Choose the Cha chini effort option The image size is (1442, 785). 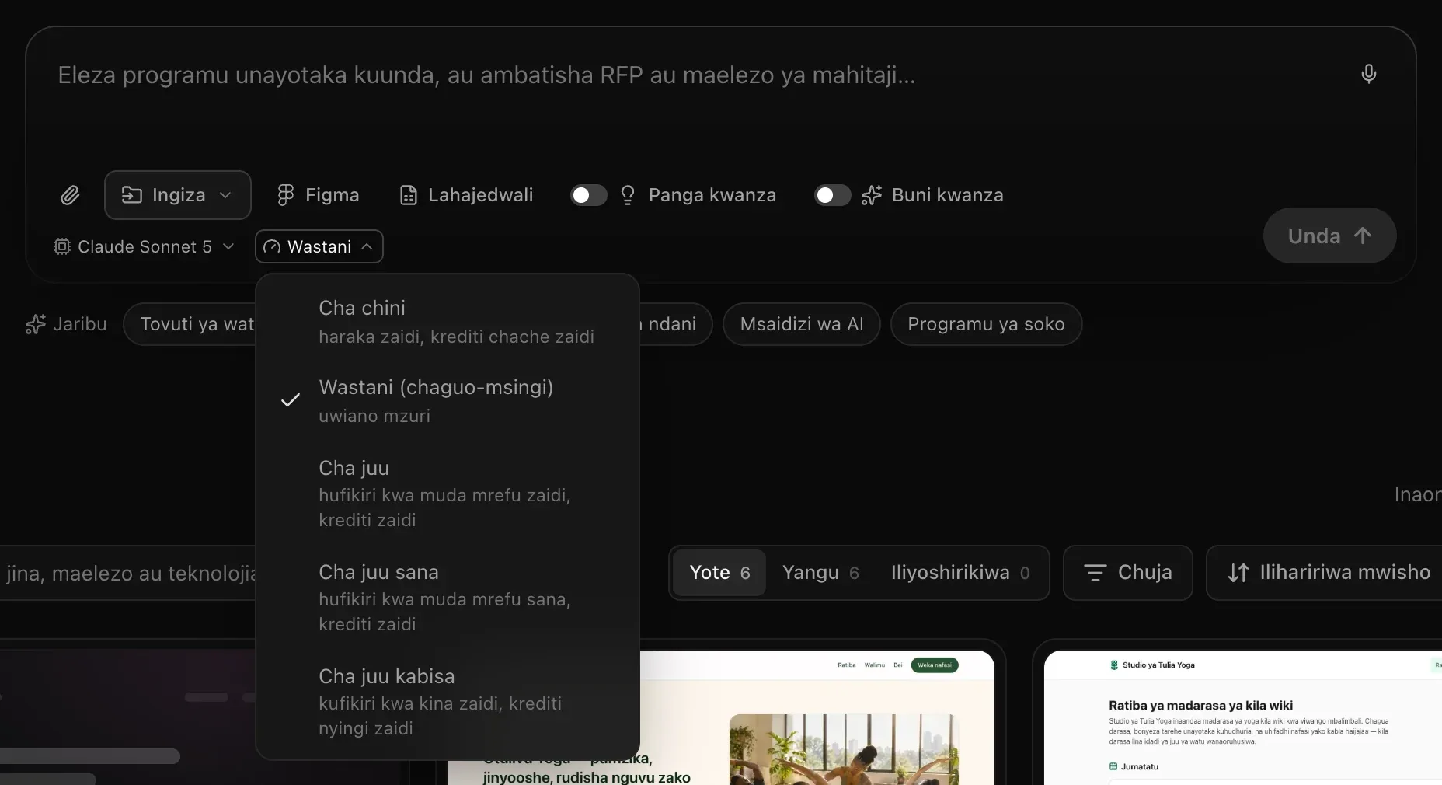click(x=448, y=321)
